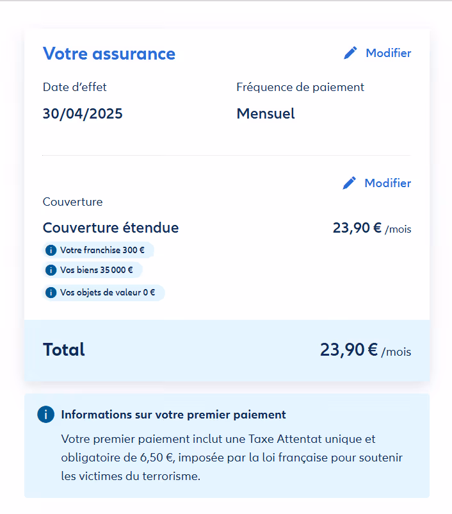Image resolution: width=452 pixels, height=514 pixels.
Task: Tap the info icon for objets de valeur
Action: pyautogui.click(x=51, y=293)
